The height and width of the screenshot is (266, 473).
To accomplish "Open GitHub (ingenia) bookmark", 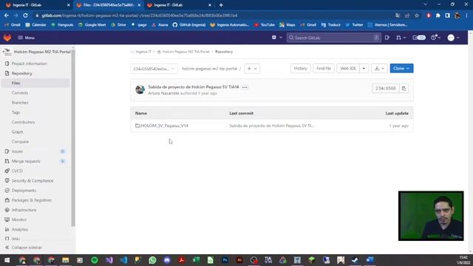I will (x=189, y=25).
